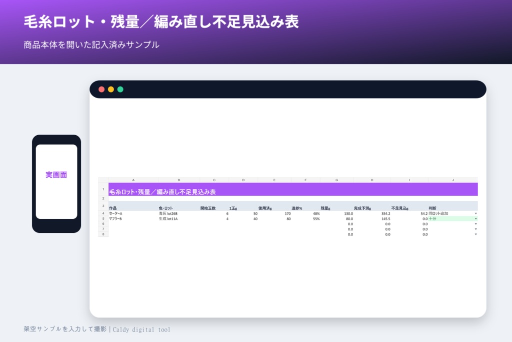Screen dimensions: 512x342
Task: Select column G header
Action: (x=336, y=180)
